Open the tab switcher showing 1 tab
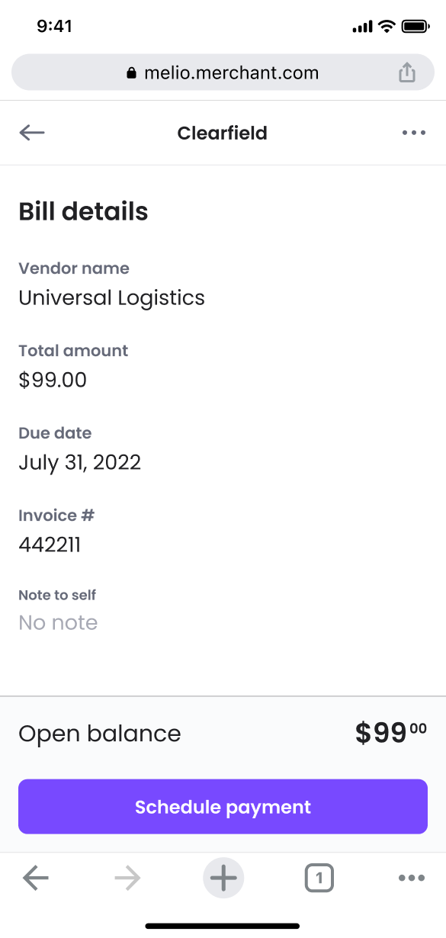The height and width of the screenshot is (938, 446). point(319,879)
